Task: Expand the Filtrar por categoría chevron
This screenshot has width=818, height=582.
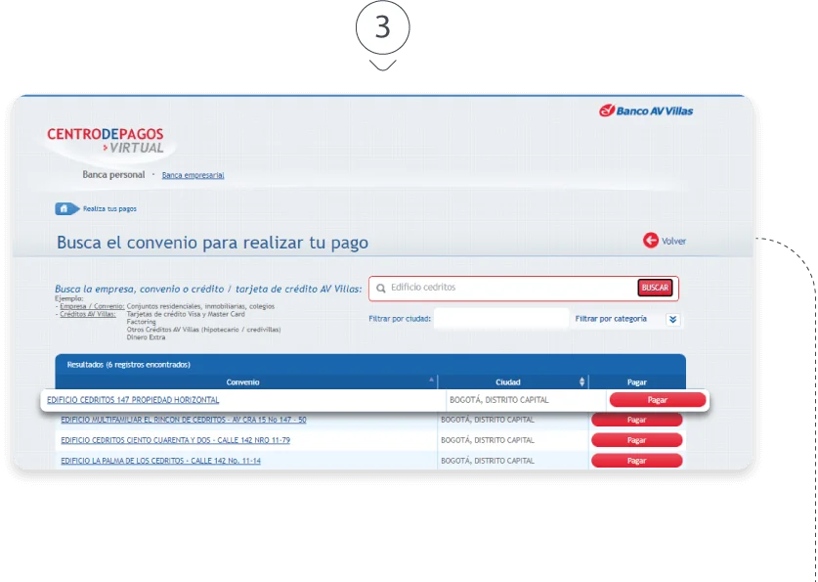Action: pyautogui.click(x=672, y=319)
